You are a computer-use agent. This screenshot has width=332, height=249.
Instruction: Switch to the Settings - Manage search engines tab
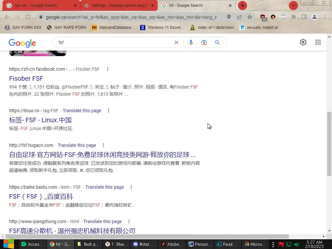[119, 6]
